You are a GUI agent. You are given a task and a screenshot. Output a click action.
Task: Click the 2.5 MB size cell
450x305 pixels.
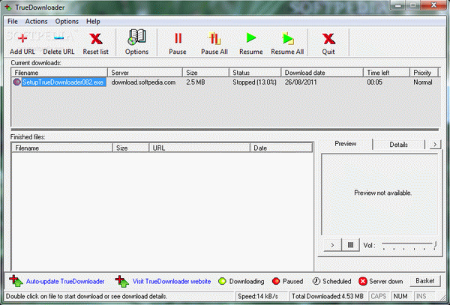point(196,82)
